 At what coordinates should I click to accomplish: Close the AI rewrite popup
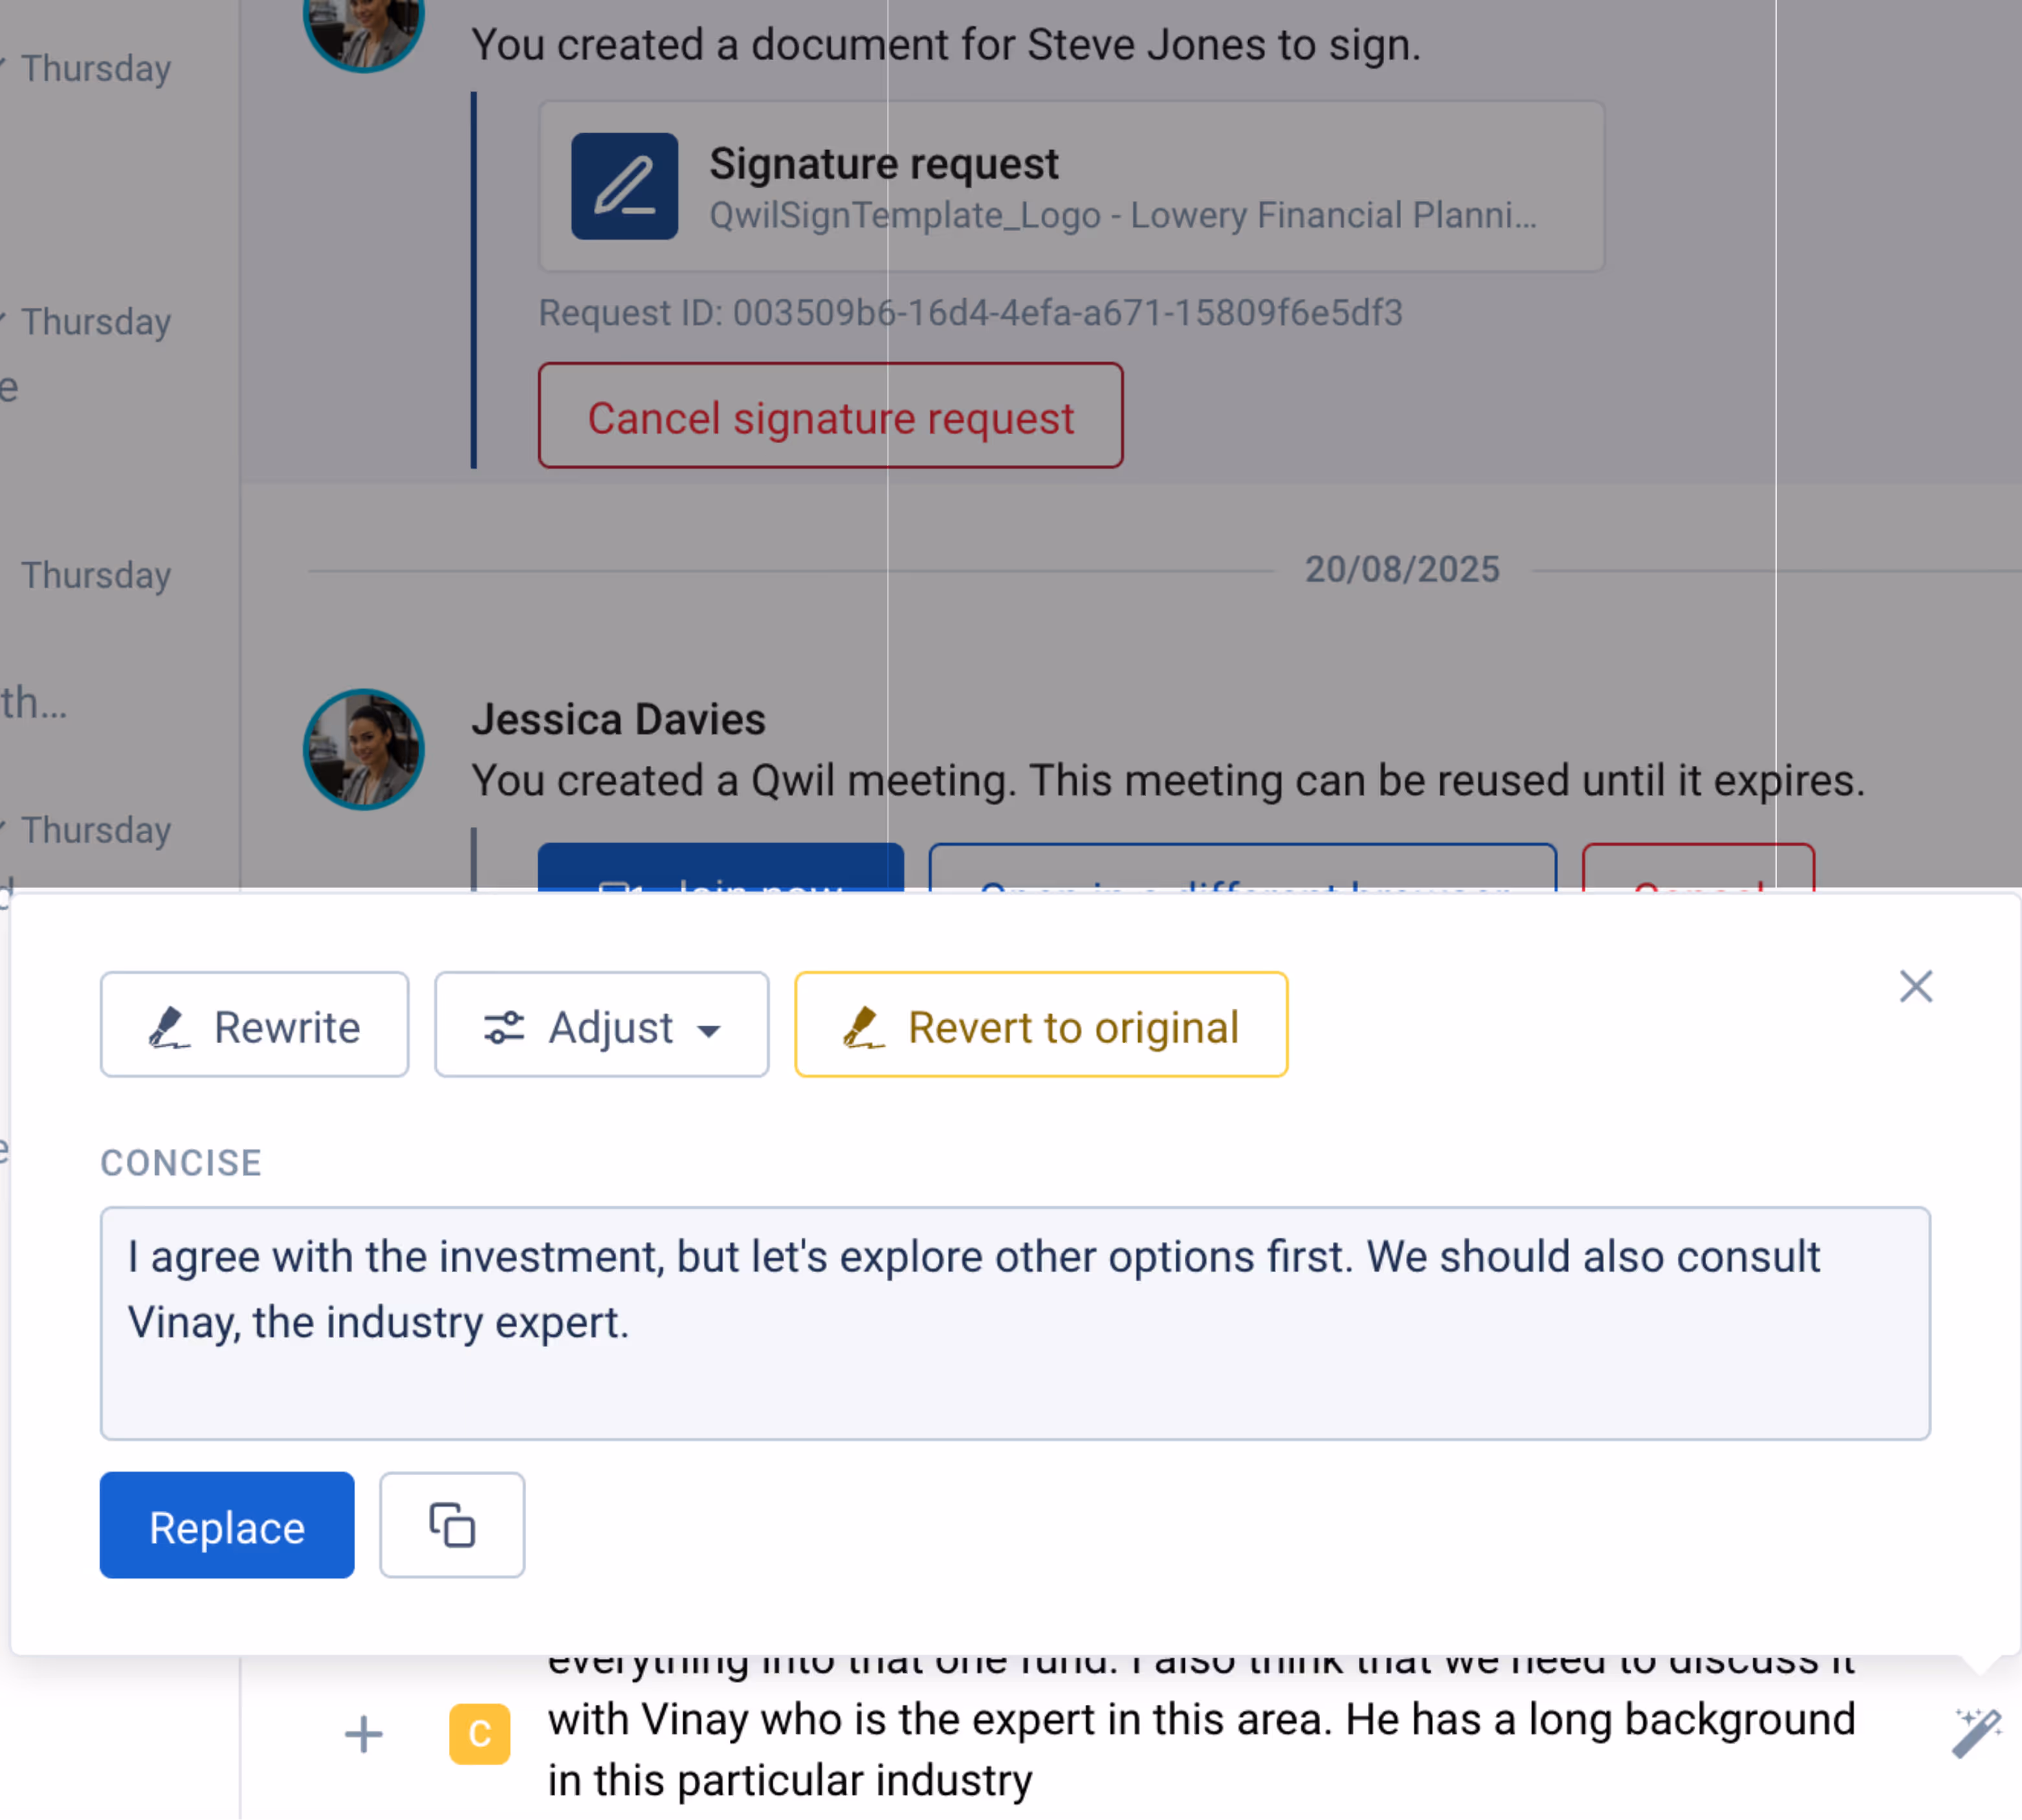1915,987
